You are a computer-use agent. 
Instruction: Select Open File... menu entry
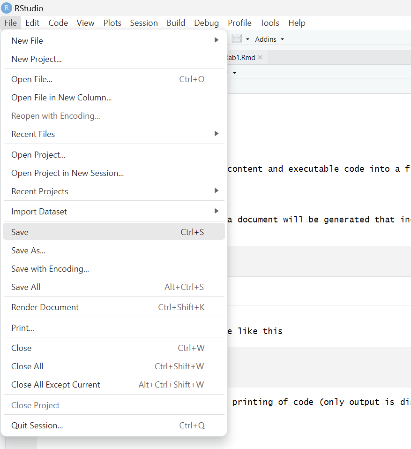point(114,79)
